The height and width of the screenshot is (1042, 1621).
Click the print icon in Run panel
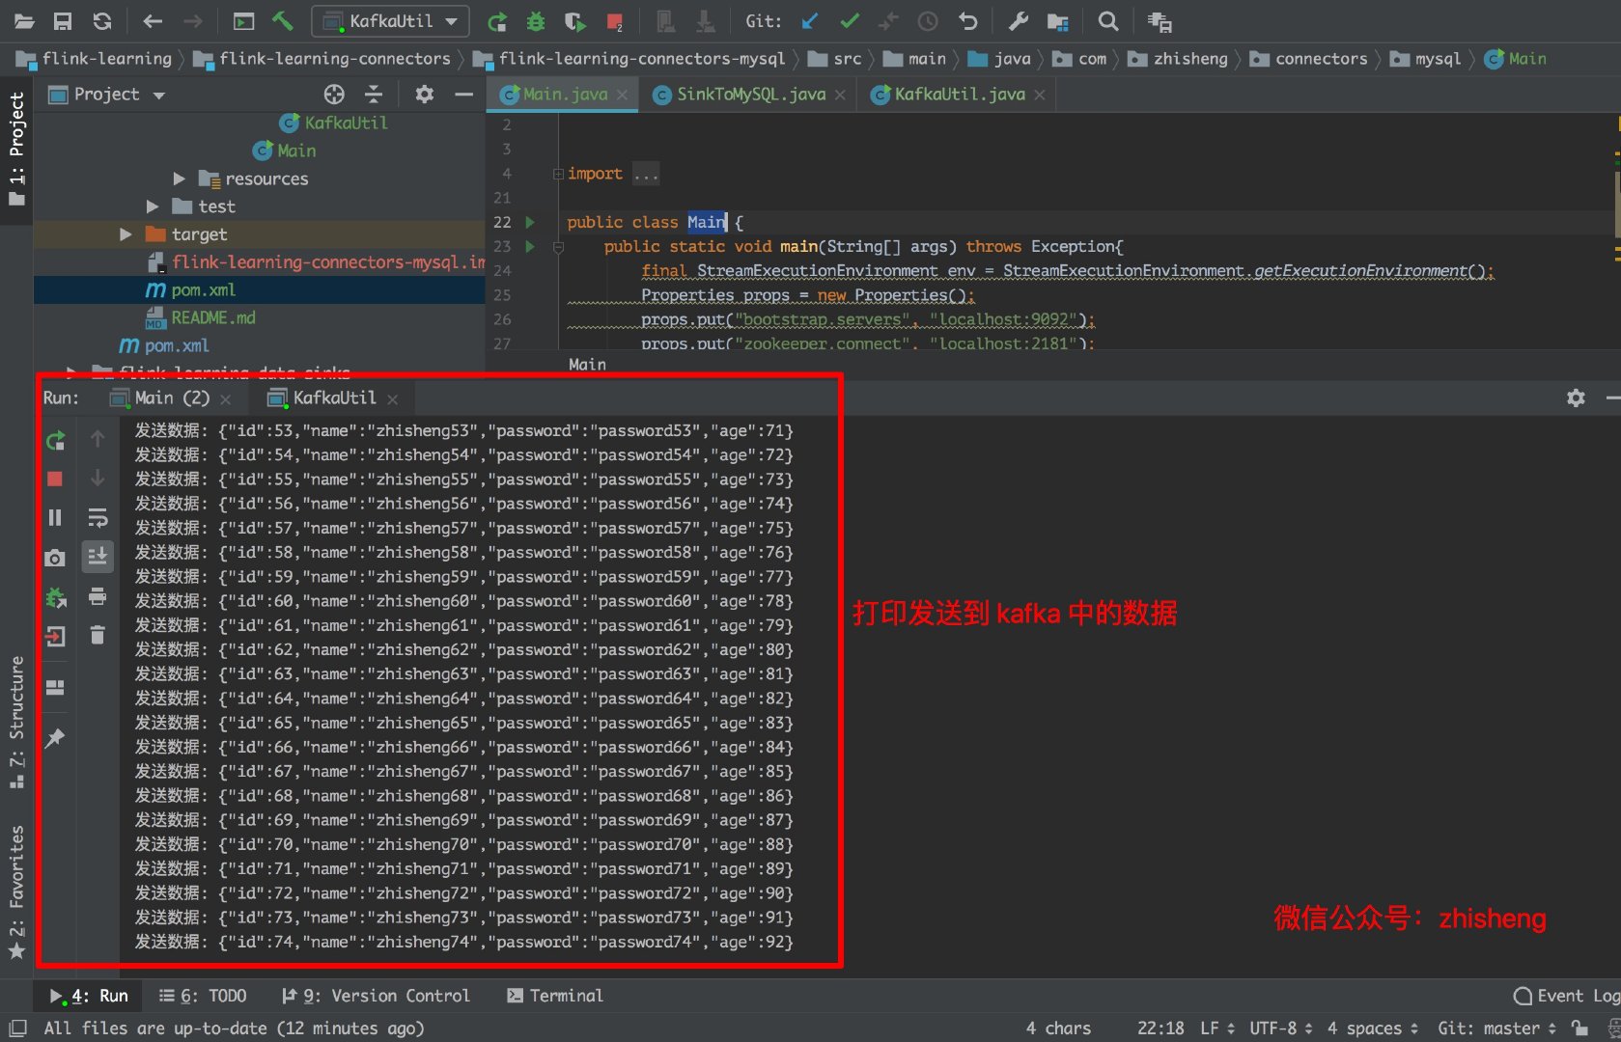click(x=98, y=596)
